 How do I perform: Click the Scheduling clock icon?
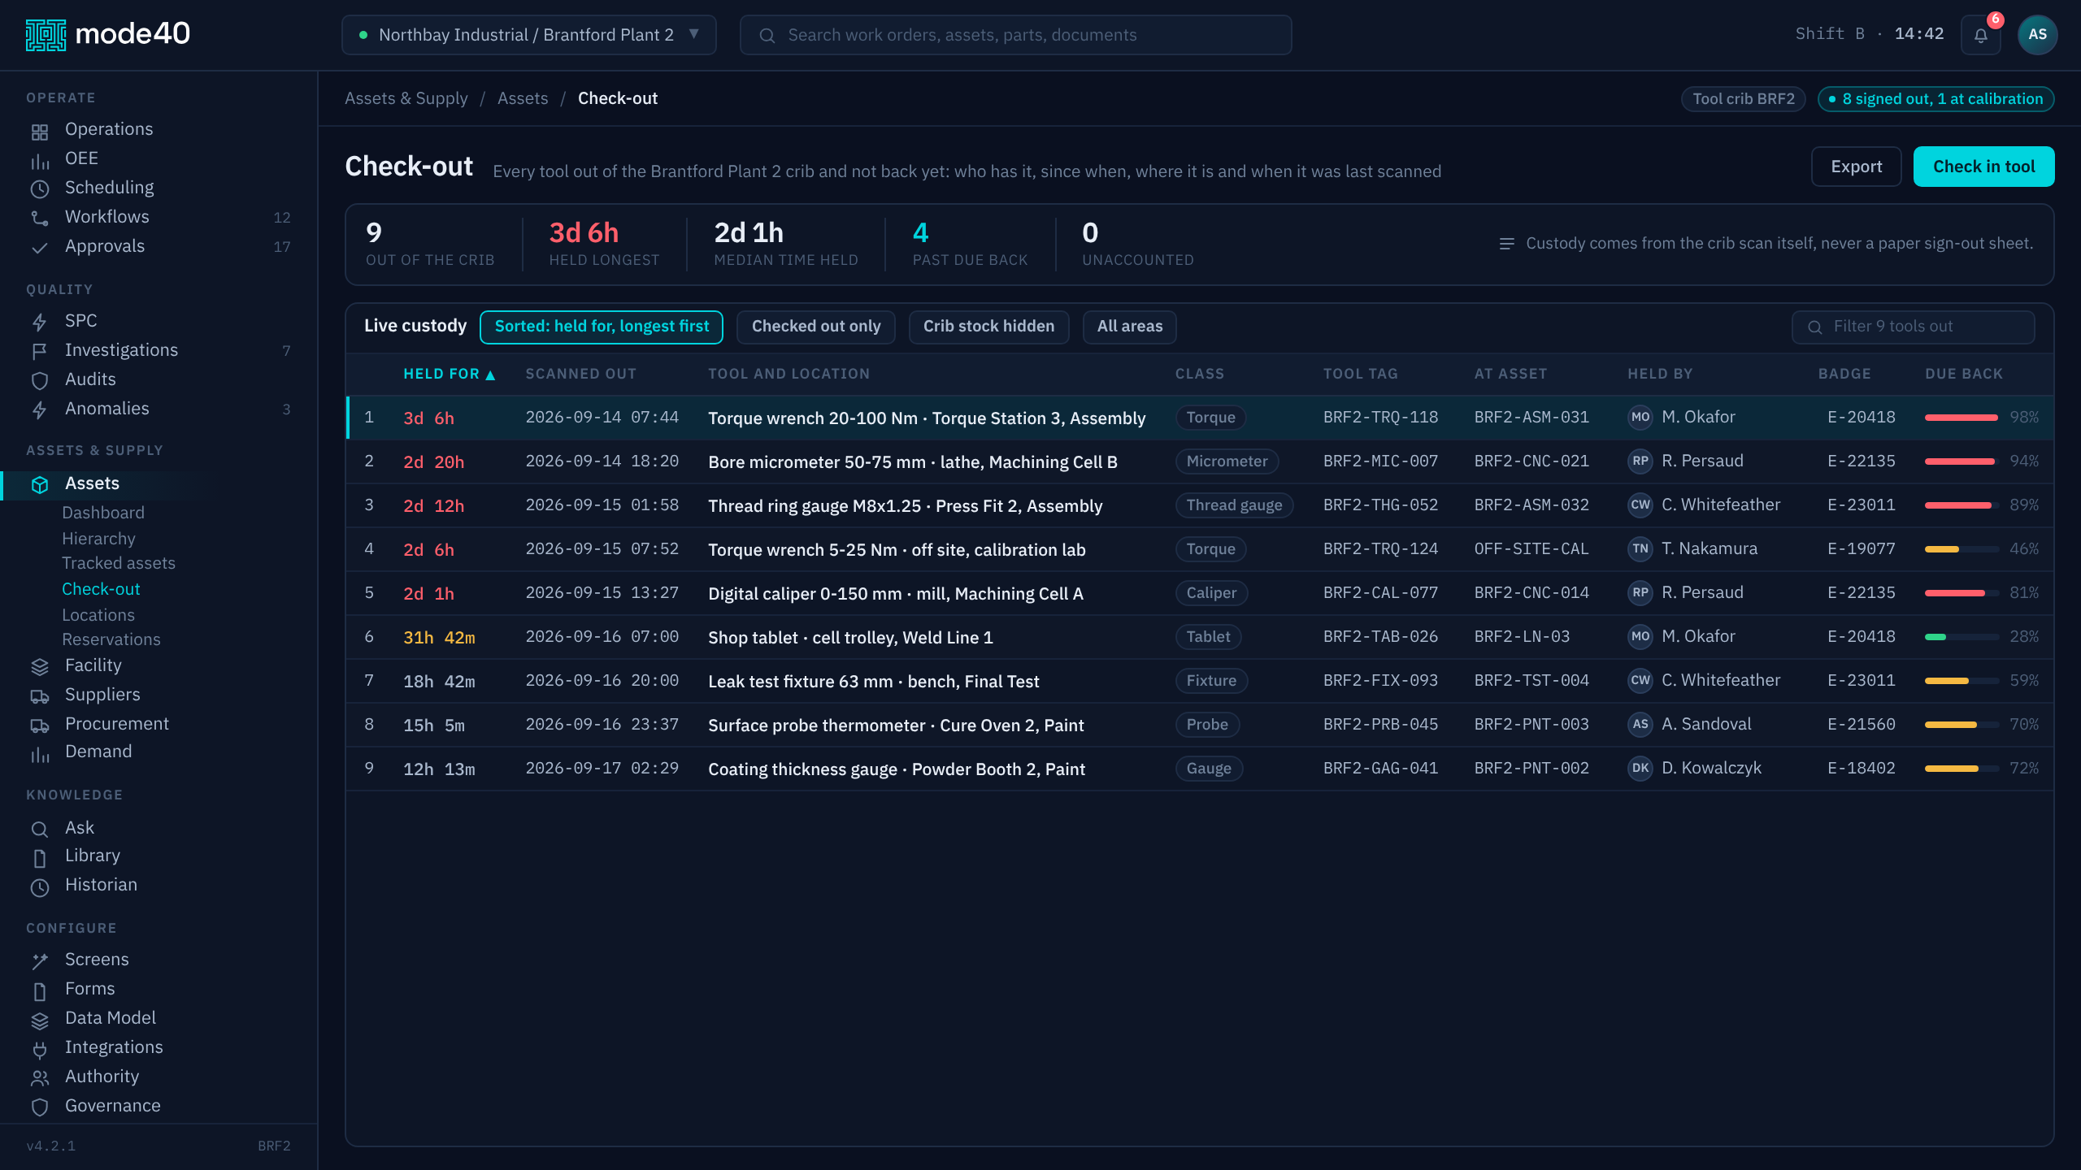[40, 189]
